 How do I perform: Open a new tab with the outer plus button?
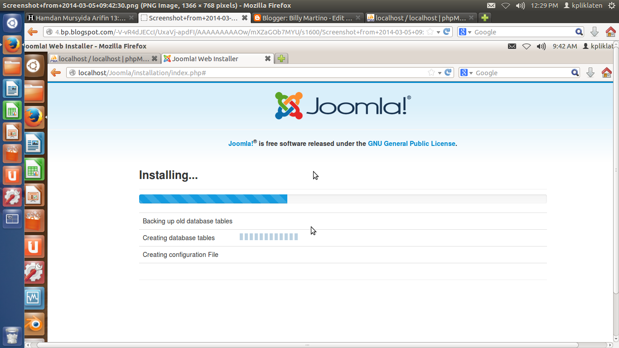[x=485, y=18]
